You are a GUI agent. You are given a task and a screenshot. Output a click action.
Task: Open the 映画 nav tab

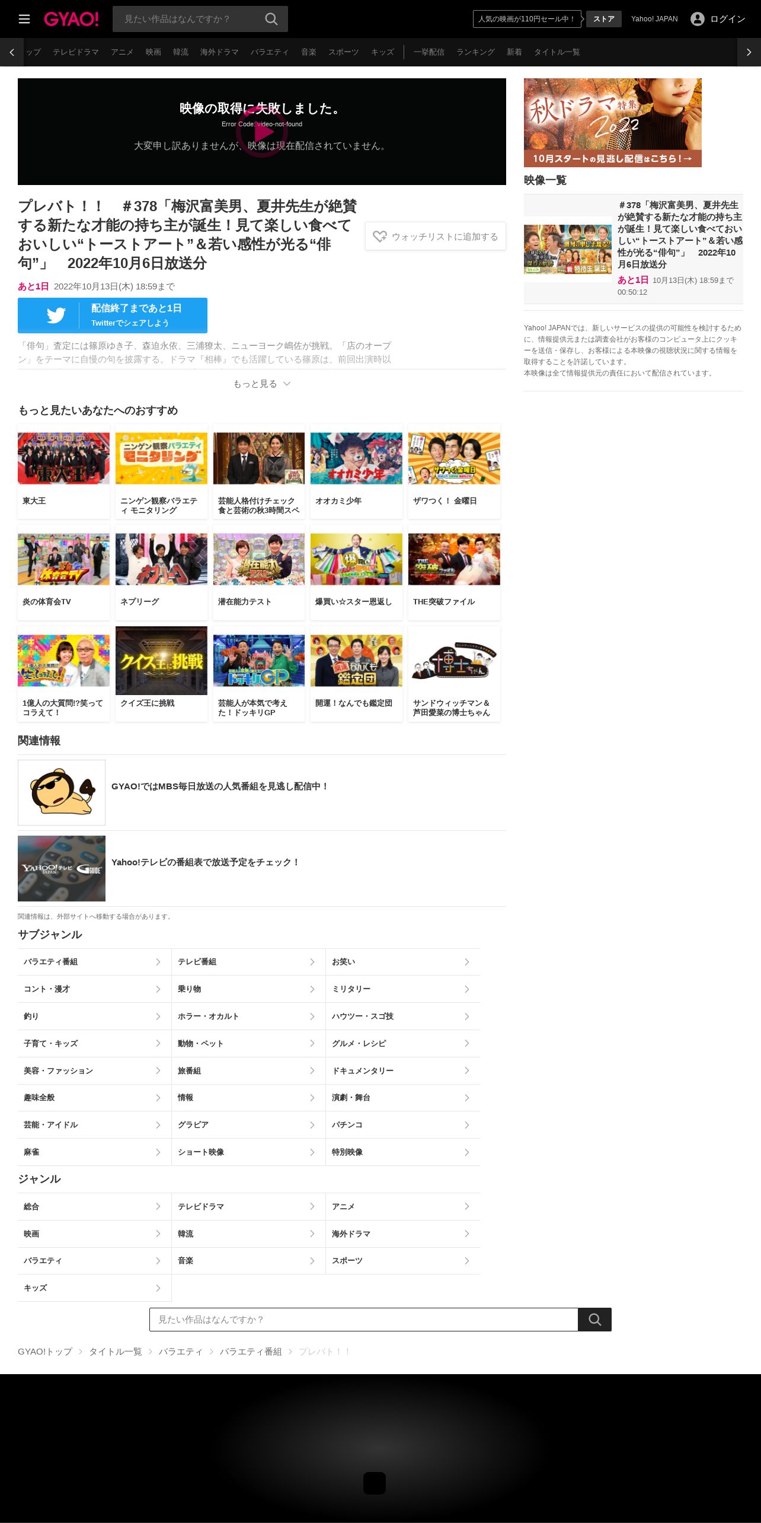pyautogui.click(x=154, y=52)
